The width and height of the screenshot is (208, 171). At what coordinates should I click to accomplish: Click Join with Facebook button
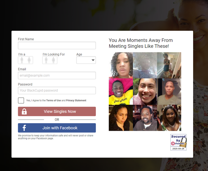(57, 128)
